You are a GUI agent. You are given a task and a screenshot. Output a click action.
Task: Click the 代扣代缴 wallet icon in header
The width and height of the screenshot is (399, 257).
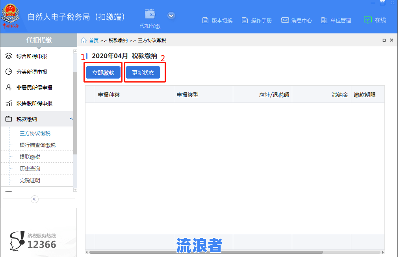coord(150,14)
